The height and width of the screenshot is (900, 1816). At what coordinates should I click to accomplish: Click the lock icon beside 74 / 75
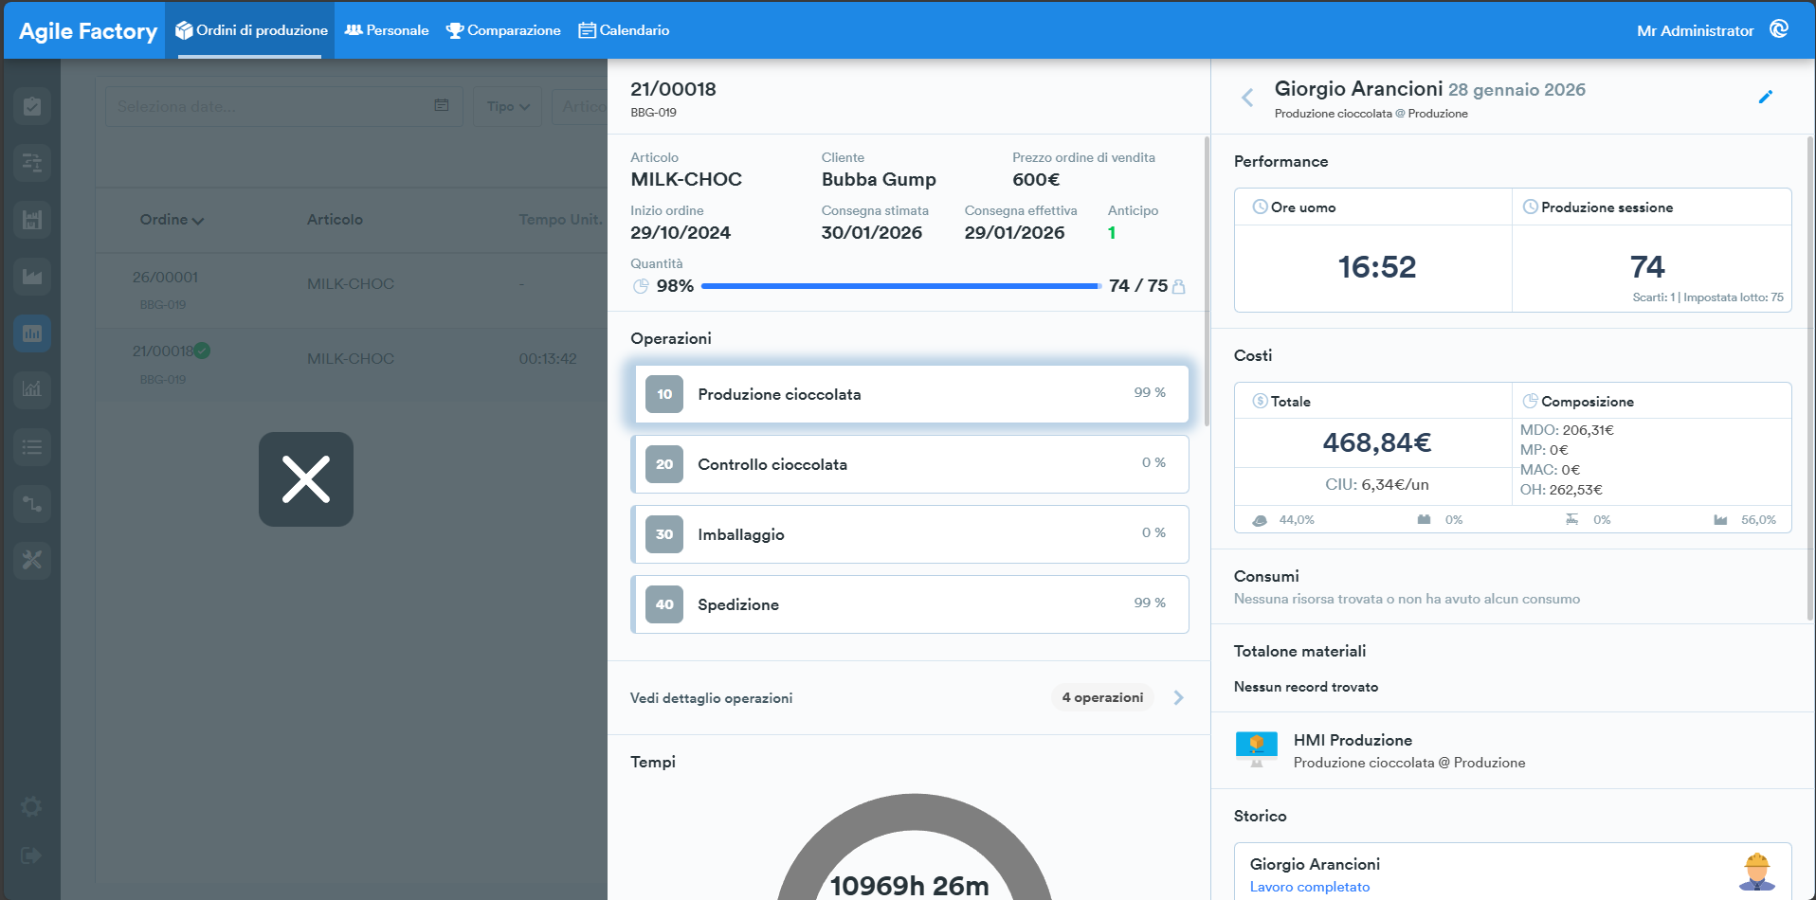point(1179,286)
